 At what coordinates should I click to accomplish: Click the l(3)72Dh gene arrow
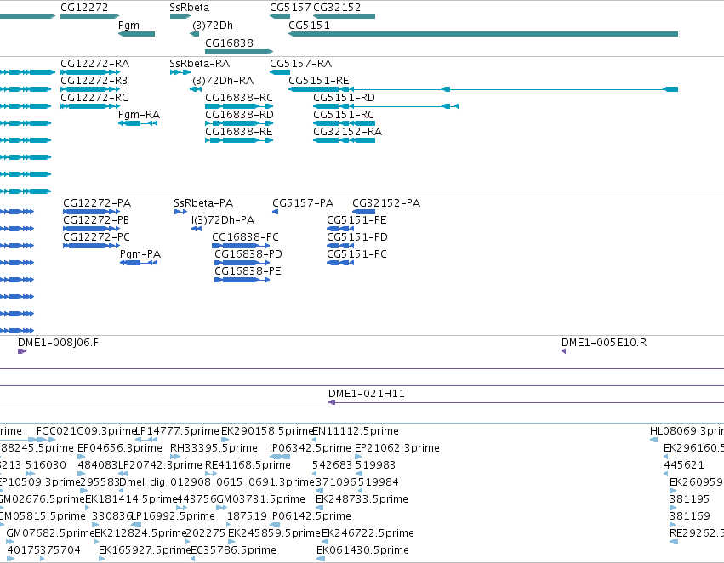194,34
